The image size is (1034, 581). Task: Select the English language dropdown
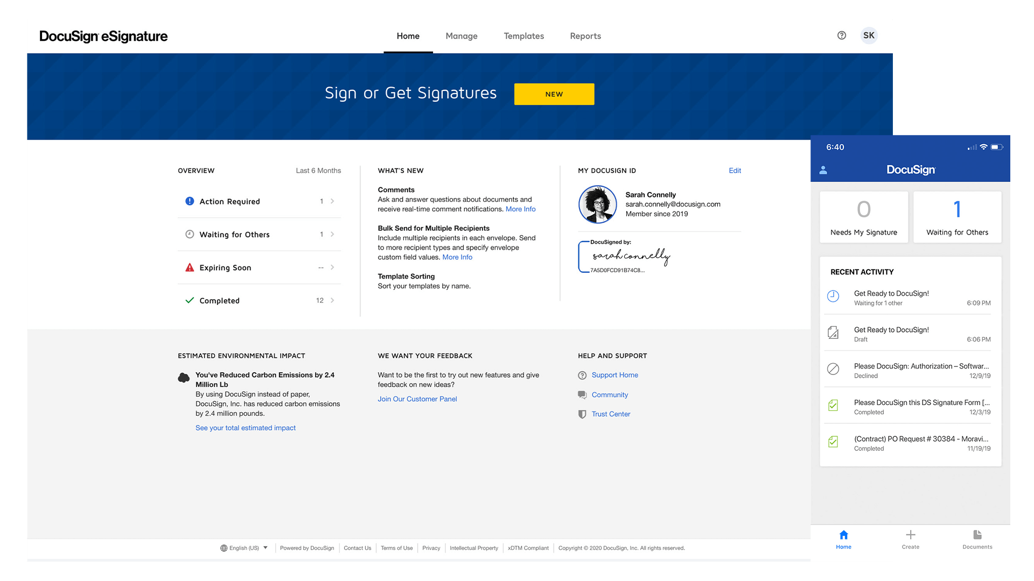click(243, 548)
